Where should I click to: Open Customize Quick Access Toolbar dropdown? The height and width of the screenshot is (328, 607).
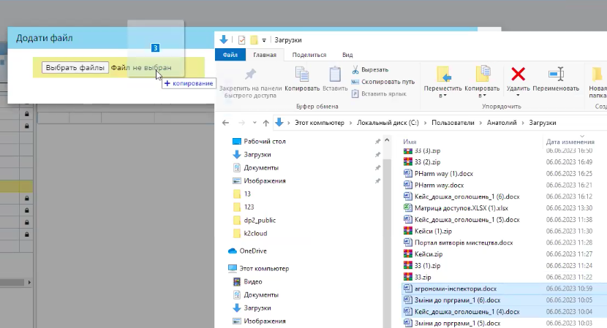(264, 40)
